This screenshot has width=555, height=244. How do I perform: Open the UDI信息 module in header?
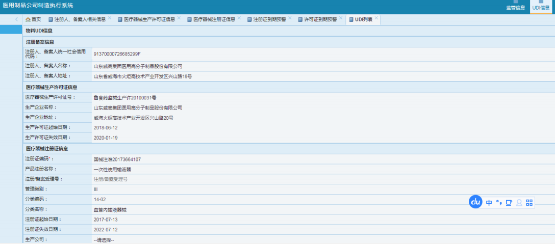[541, 7]
